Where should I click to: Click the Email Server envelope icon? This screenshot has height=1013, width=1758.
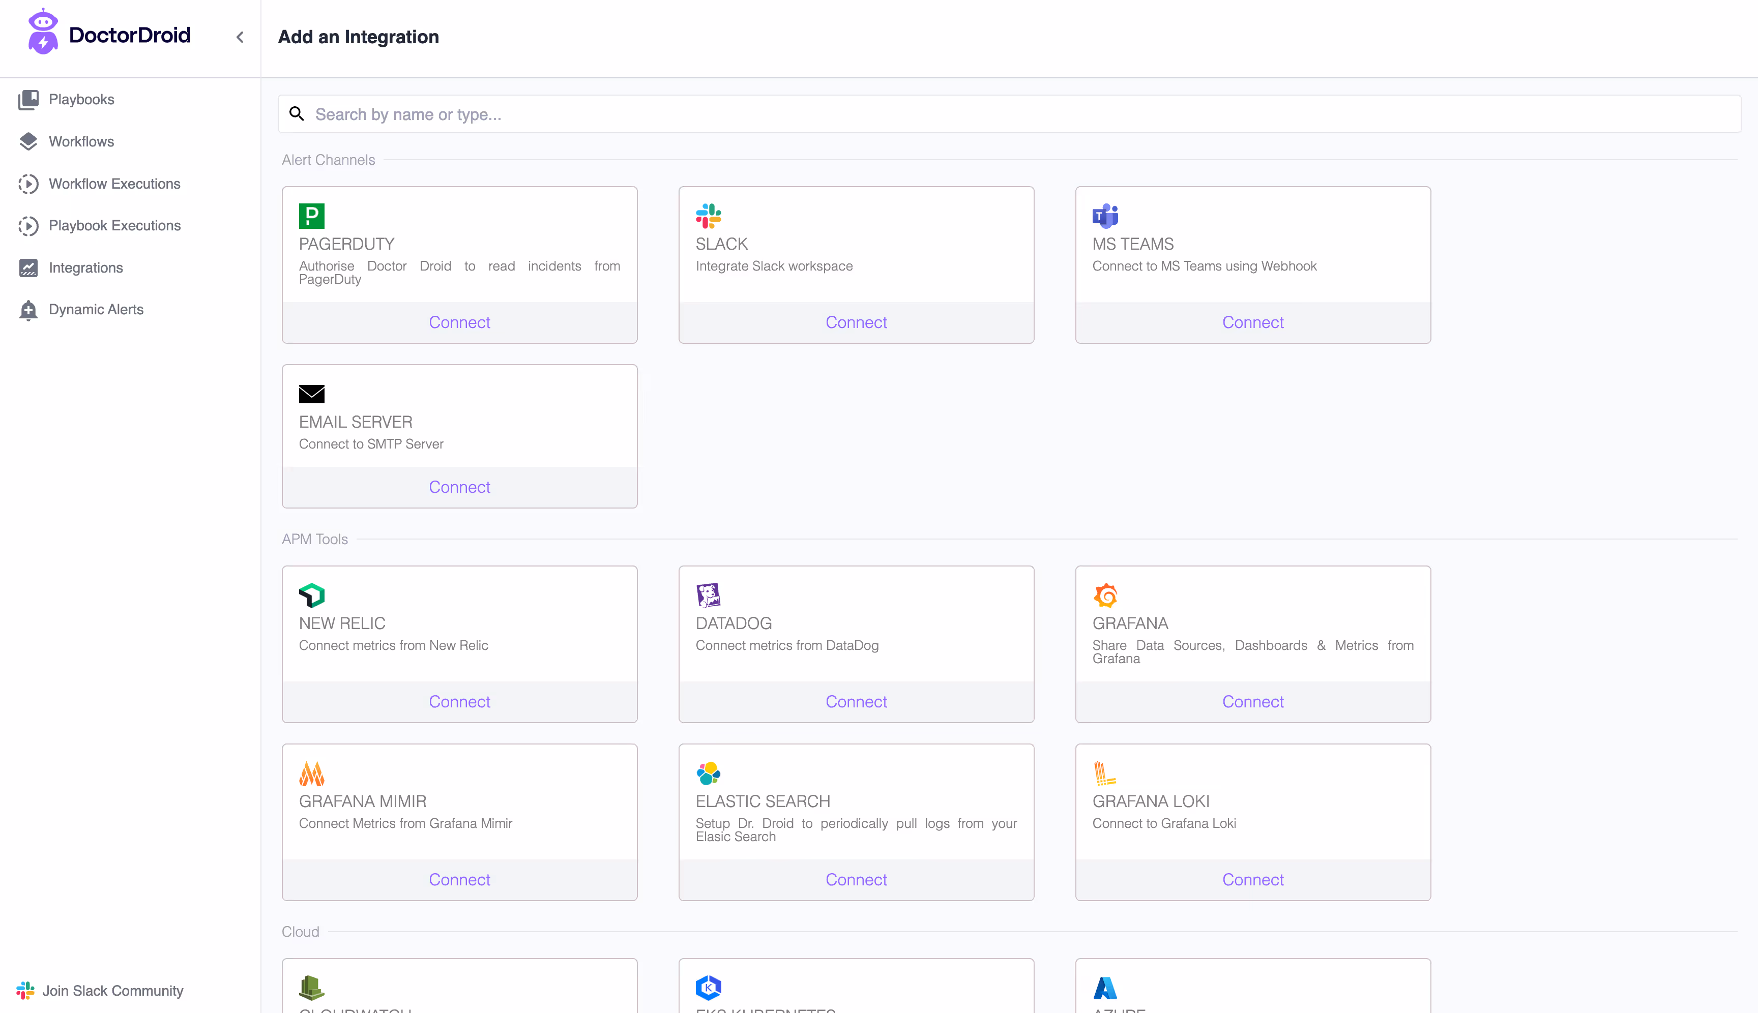point(312,394)
